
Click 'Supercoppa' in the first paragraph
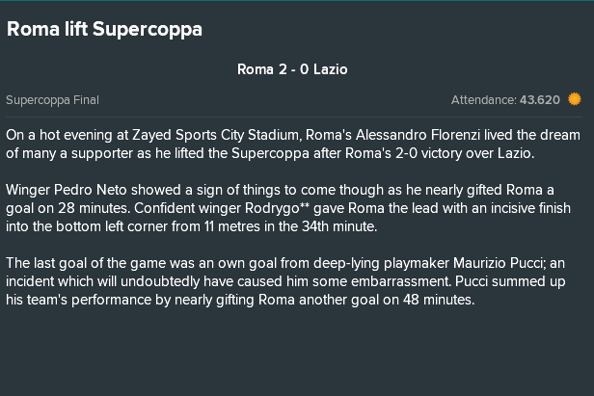[270, 153]
